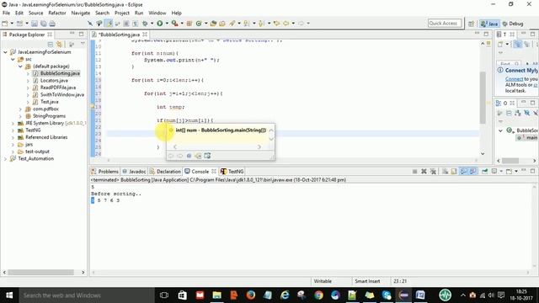The width and height of the screenshot is (539, 303).
Task: Select ReadPDFFile.java in Package Explorer
Action: tap(58, 88)
